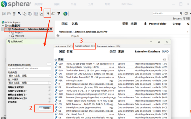The width and height of the screenshot is (191, 119).
Task: Open the 帮助 menu
Action: tap(107, 4)
